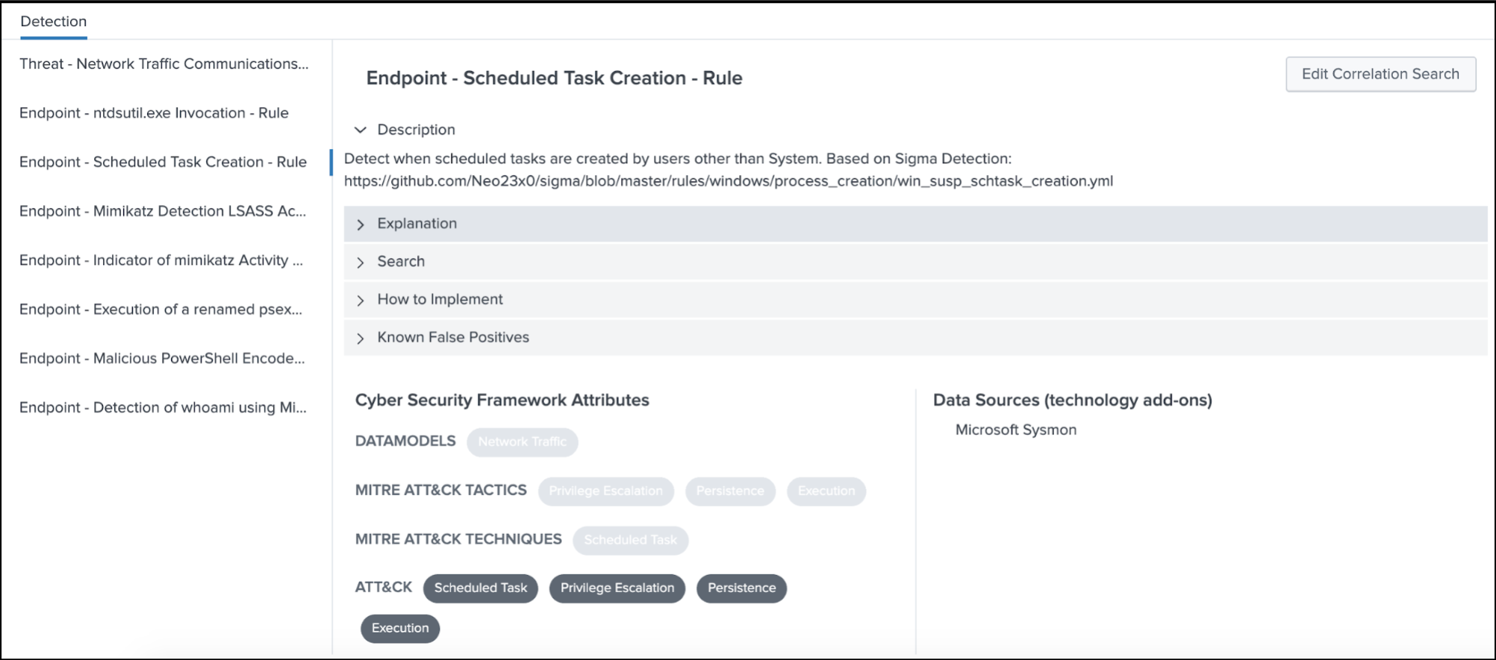
Task: Click Cyber Security Framework Attributes heading
Action: [502, 400]
